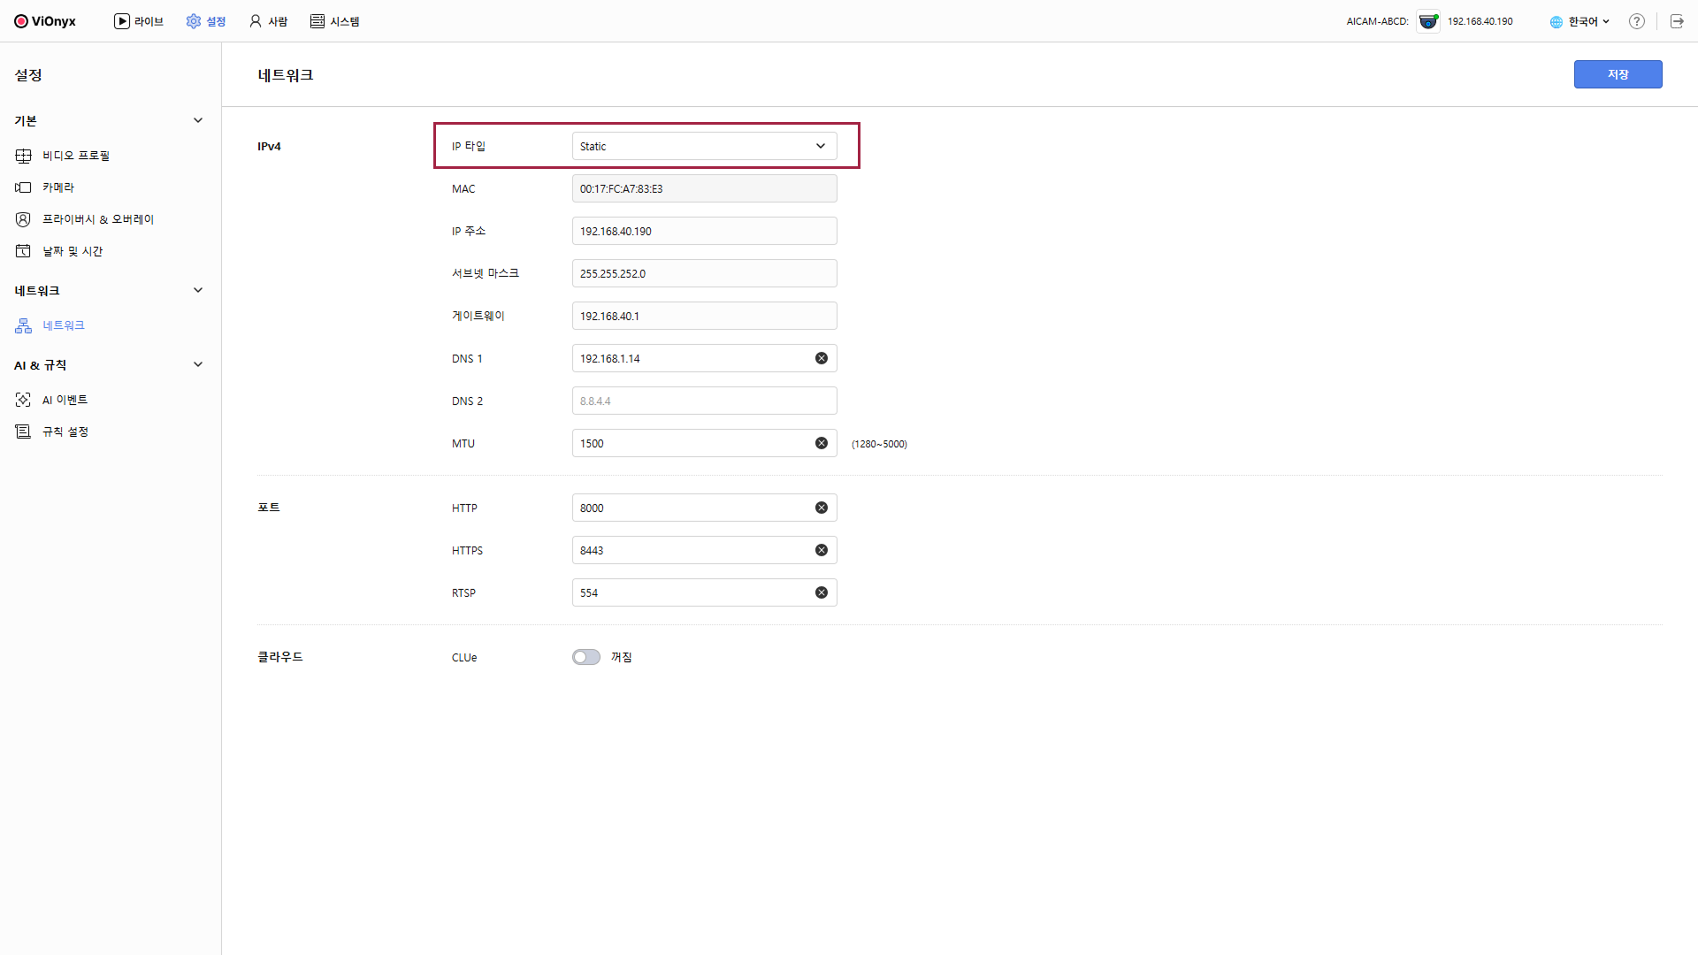Viewport: 1698px width, 955px height.
Task: Click the ViOnyx logo icon
Action: [x=21, y=21]
